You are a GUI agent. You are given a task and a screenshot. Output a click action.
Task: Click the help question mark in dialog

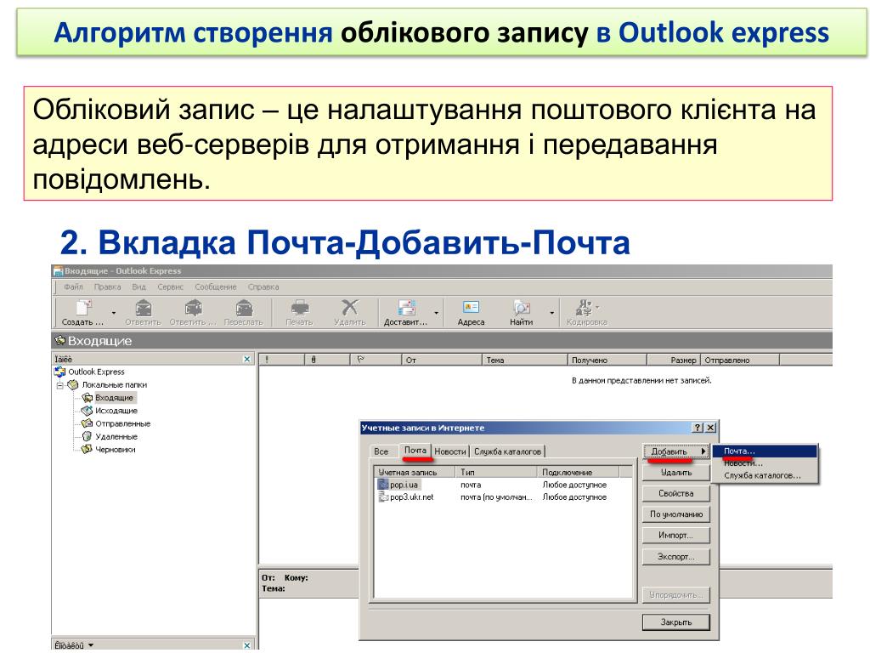[x=698, y=428]
